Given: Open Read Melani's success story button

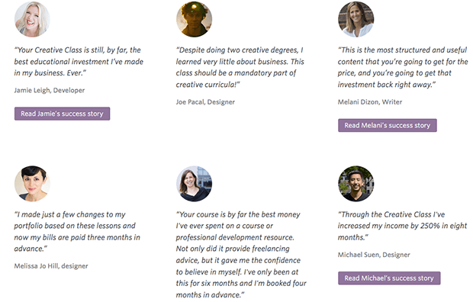Looking at the screenshot, I should (x=388, y=125).
